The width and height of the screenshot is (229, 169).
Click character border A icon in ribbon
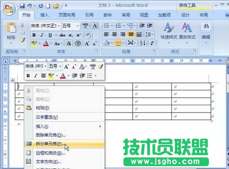[x=94, y=26]
